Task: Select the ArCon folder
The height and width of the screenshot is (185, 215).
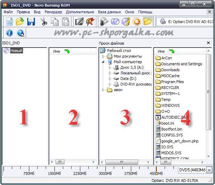Action: click(x=166, y=58)
